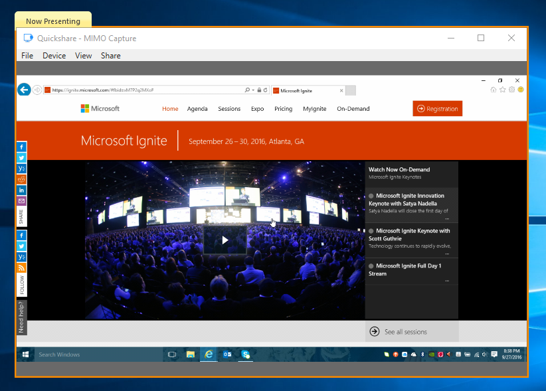Go to Home in site navigation
Image resolution: width=546 pixels, height=391 pixels.
pyautogui.click(x=170, y=109)
